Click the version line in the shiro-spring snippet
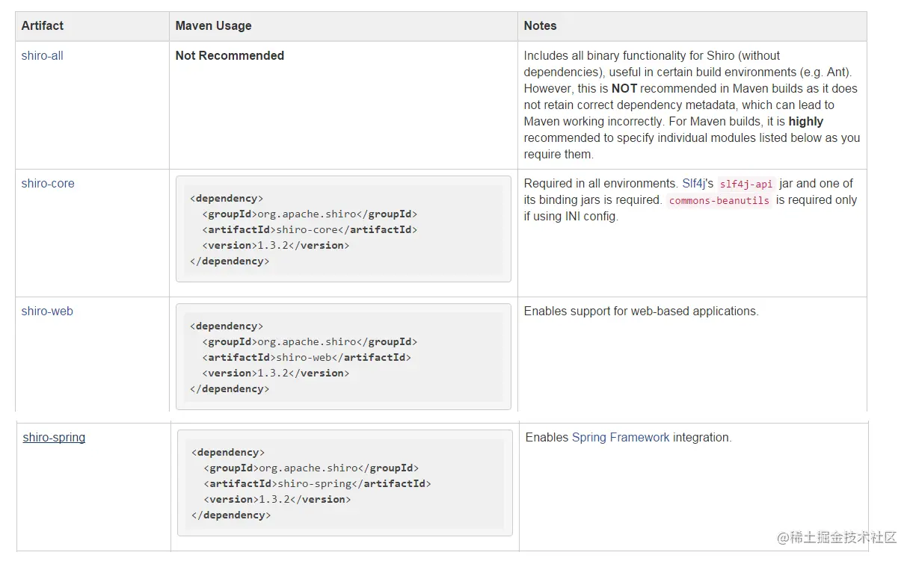The image size is (913, 561). tap(277, 499)
